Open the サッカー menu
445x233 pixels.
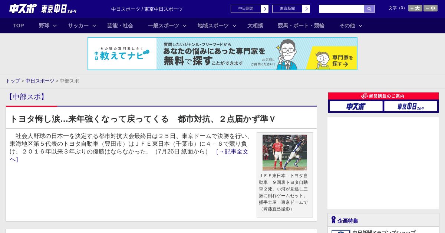tap(78, 26)
